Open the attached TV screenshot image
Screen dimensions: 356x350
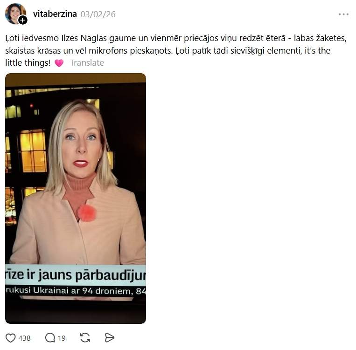[x=76, y=199]
